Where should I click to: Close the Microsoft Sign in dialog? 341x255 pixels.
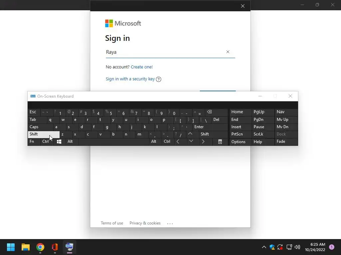(243, 6)
